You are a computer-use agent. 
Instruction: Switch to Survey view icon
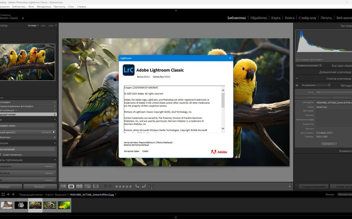coord(87,186)
